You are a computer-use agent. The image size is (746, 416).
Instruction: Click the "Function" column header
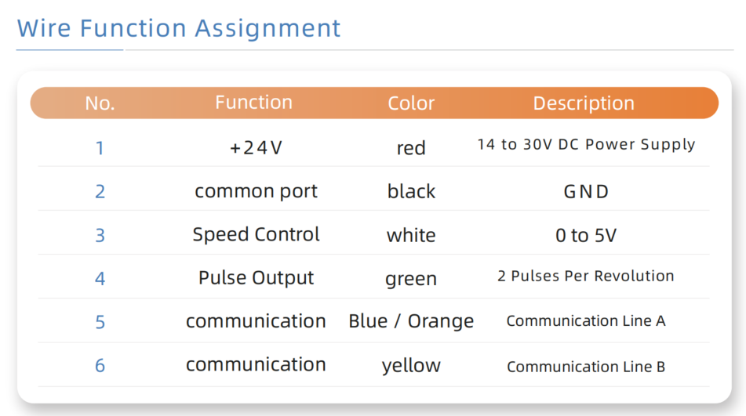click(x=253, y=103)
